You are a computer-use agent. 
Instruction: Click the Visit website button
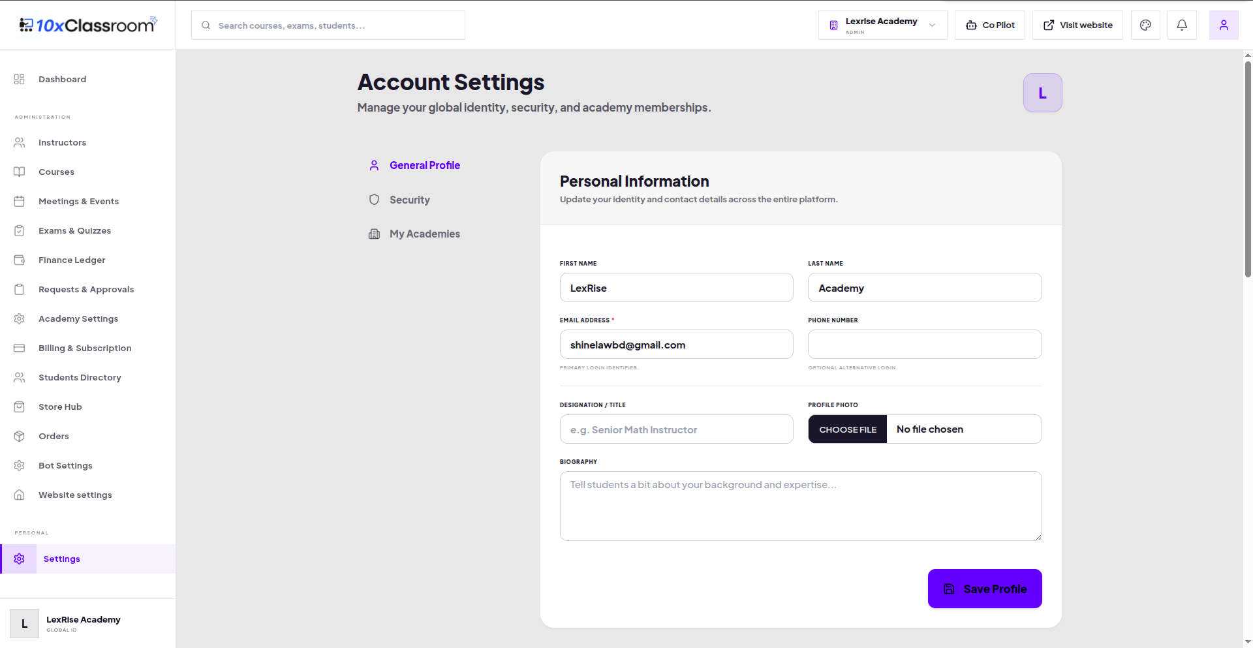[x=1077, y=25]
